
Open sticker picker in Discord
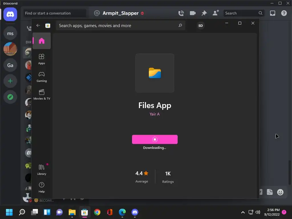[x=270, y=192]
